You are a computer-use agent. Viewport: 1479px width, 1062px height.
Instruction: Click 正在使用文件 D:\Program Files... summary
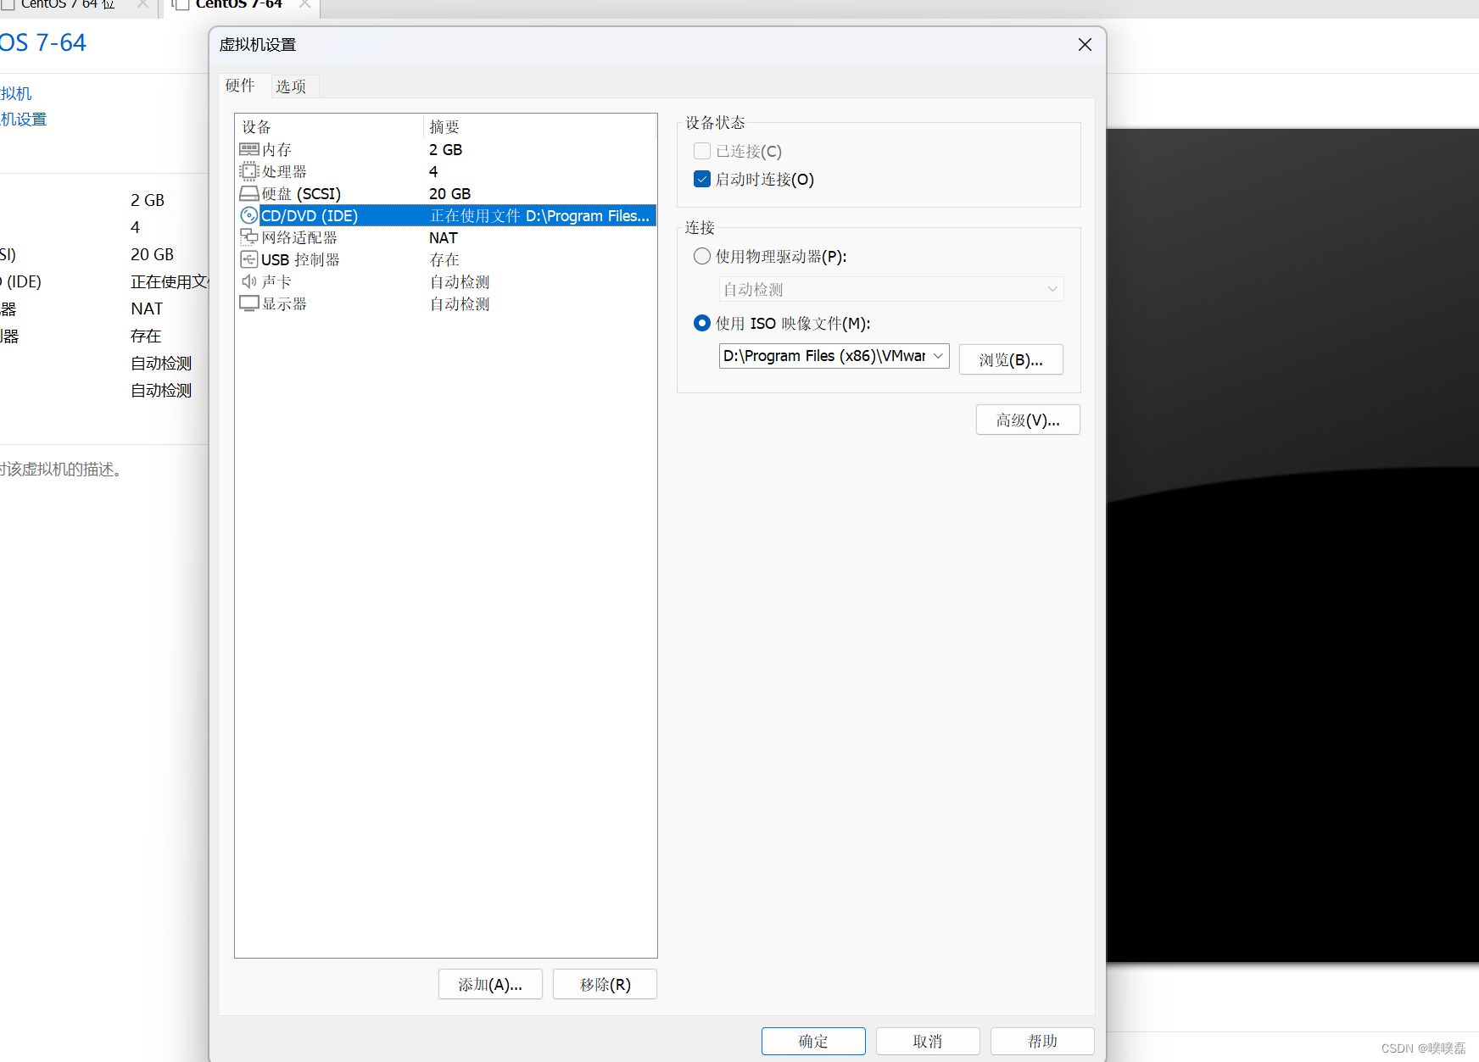[540, 215]
